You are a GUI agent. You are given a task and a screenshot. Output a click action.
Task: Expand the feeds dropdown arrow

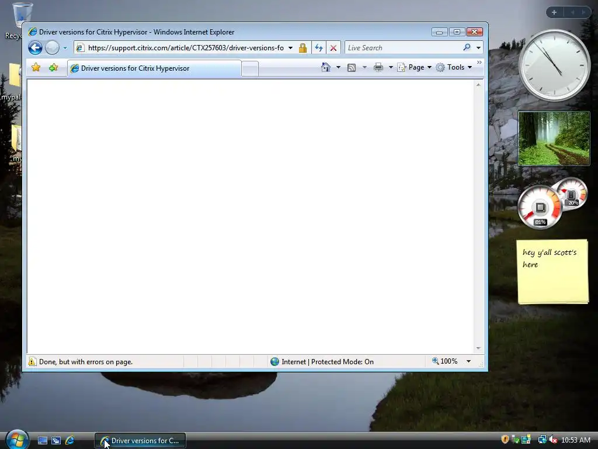(364, 67)
